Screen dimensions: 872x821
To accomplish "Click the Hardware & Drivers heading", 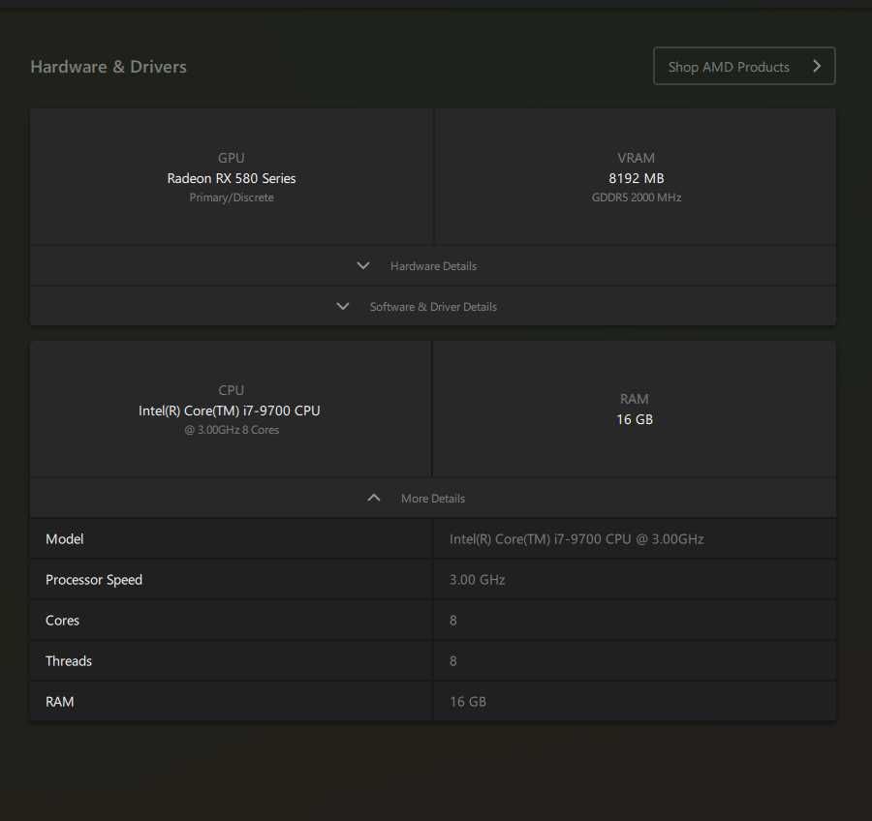I will point(109,67).
